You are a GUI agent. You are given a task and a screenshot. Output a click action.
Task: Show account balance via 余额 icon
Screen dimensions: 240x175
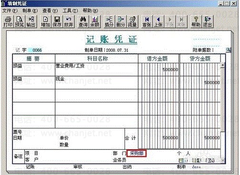coord(95,21)
